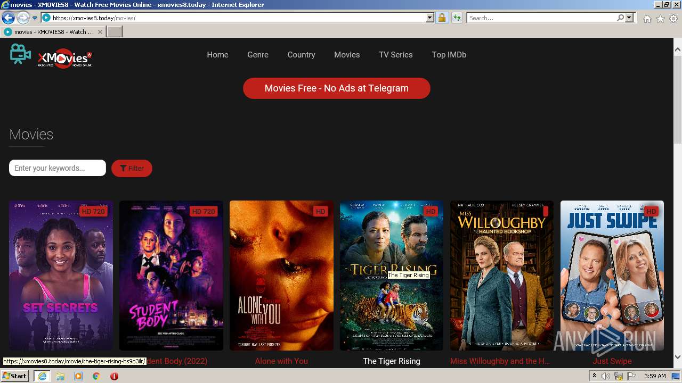
Task: Click the Filter button
Action: [x=132, y=168]
